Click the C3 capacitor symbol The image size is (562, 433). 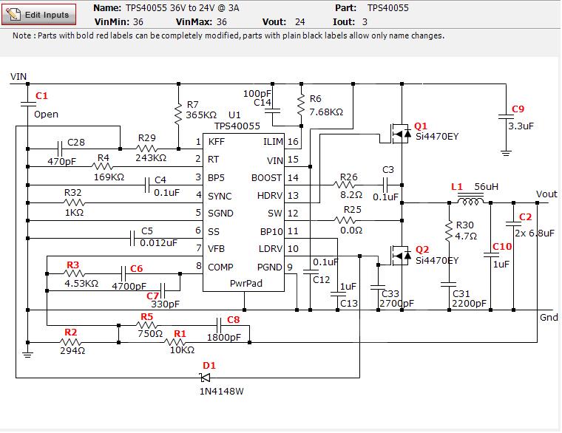click(385, 185)
